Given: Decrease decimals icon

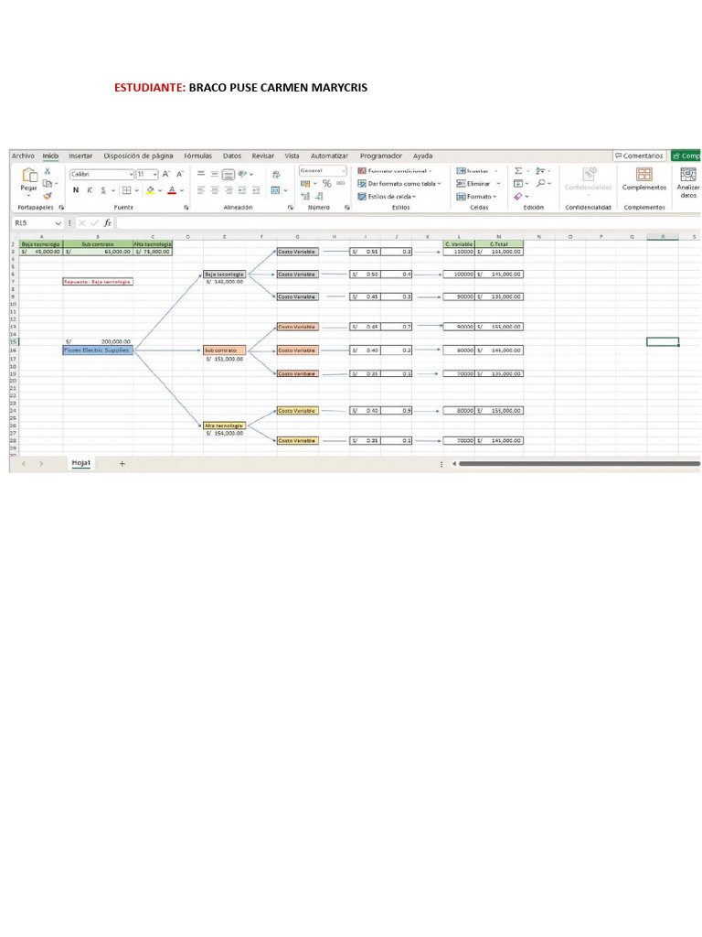Looking at the screenshot, I should (x=319, y=196).
